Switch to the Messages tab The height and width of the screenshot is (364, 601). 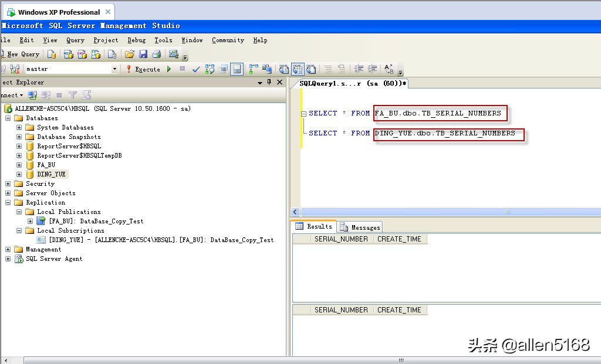coord(360,226)
